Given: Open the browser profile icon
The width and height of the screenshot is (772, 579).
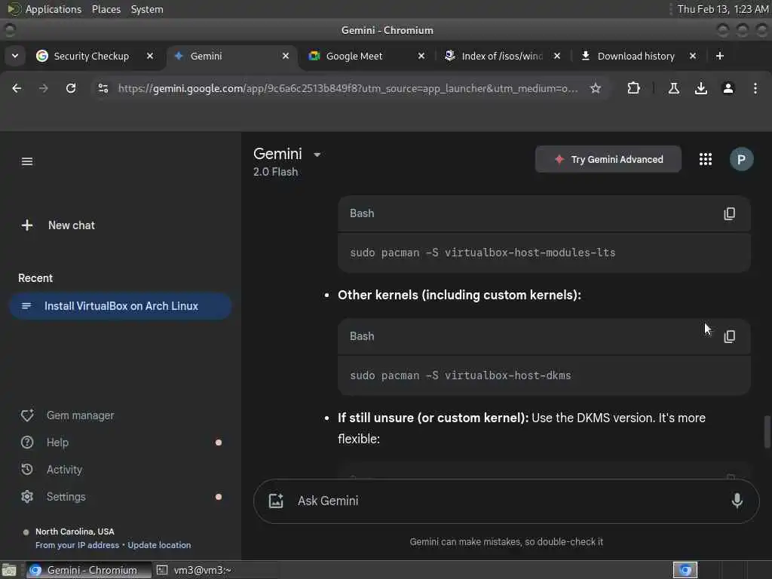Looking at the screenshot, I should click(x=728, y=89).
